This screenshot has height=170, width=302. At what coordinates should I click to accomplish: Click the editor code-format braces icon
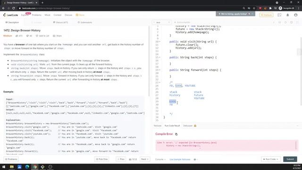click(x=280, y=22)
